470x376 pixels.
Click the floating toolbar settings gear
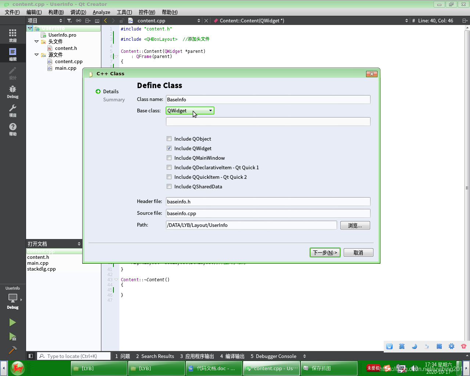[452, 346]
